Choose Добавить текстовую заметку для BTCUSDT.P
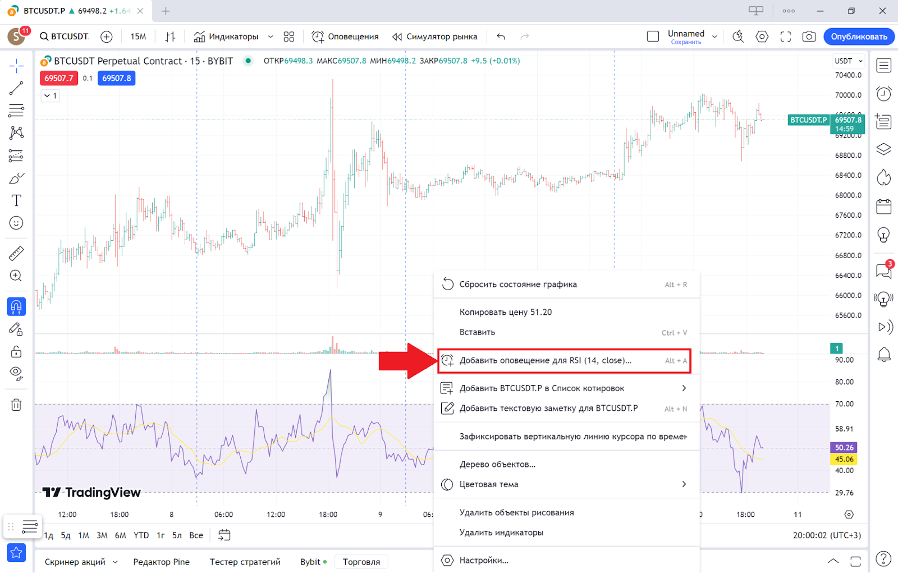The width and height of the screenshot is (898, 573). click(566, 409)
